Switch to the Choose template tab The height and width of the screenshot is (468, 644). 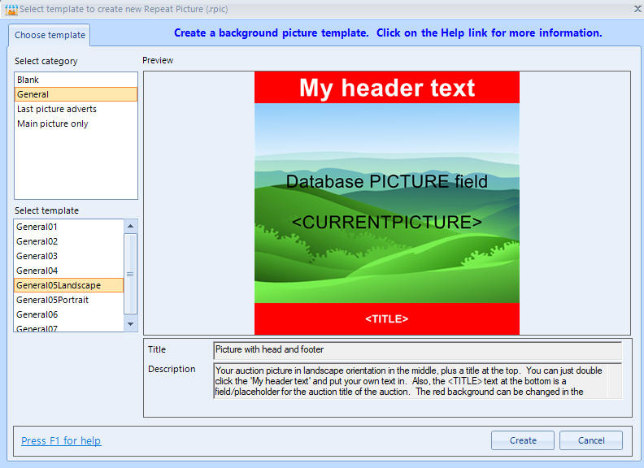(50, 35)
